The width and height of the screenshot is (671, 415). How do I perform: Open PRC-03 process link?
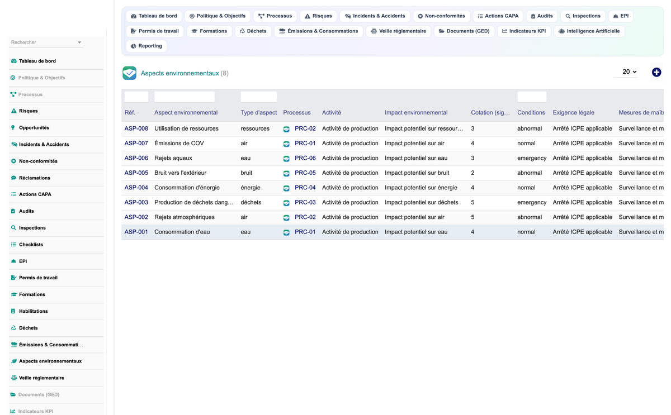point(305,203)
